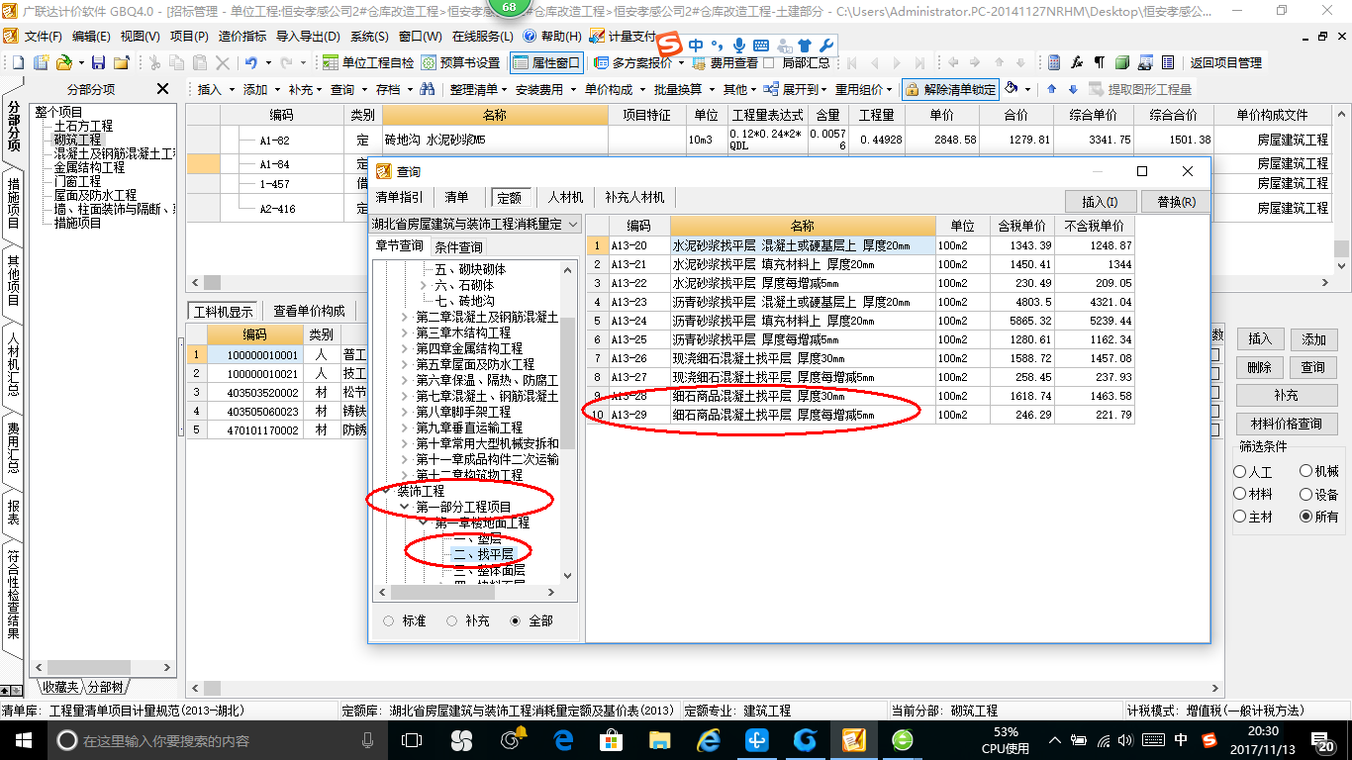1352x760 pixels.
Task: Select the 主材 filter radio button
Action: point(1240,517)
